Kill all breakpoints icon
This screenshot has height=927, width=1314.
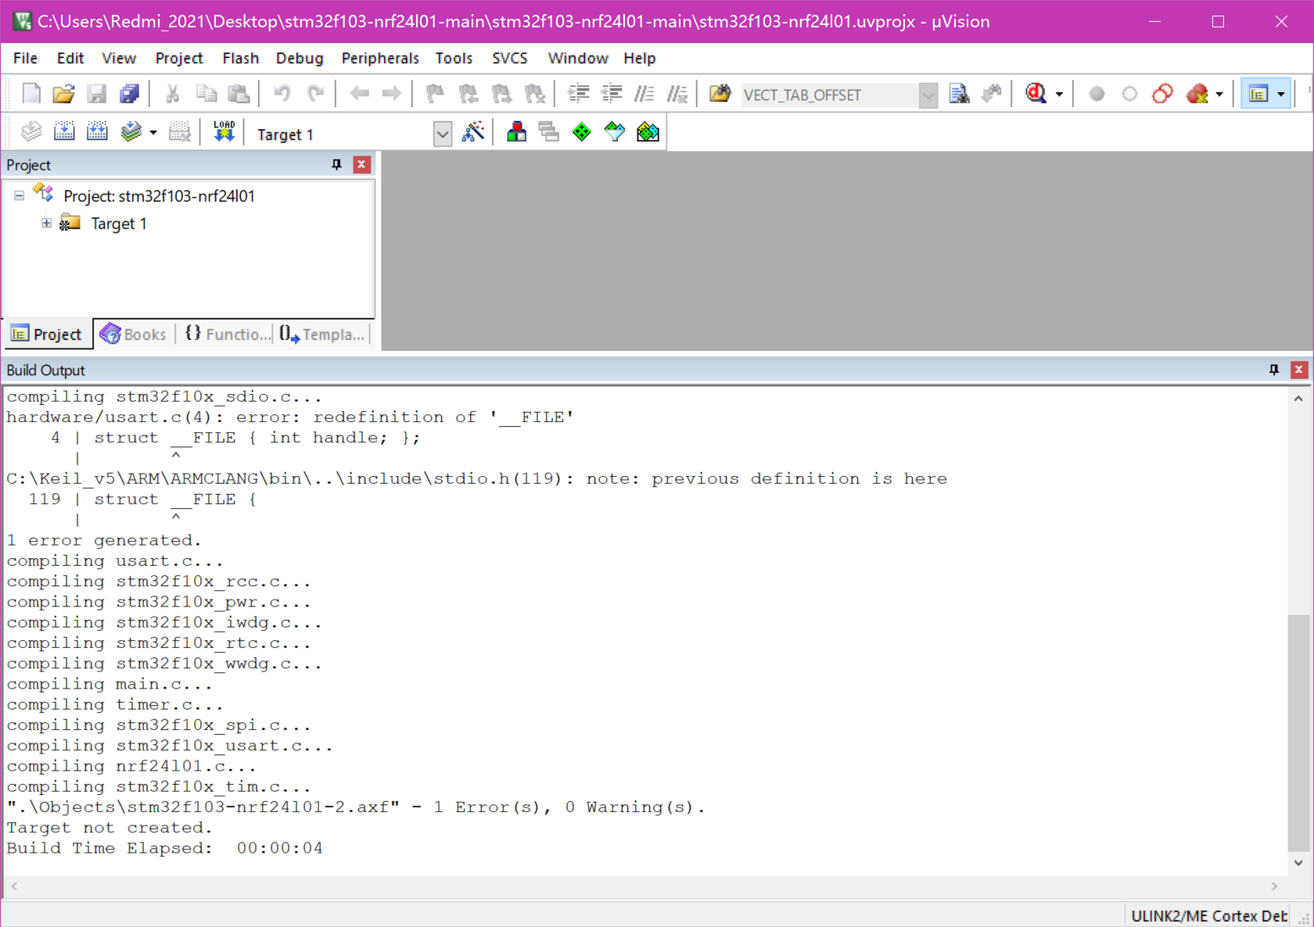tap(1197, 94)
